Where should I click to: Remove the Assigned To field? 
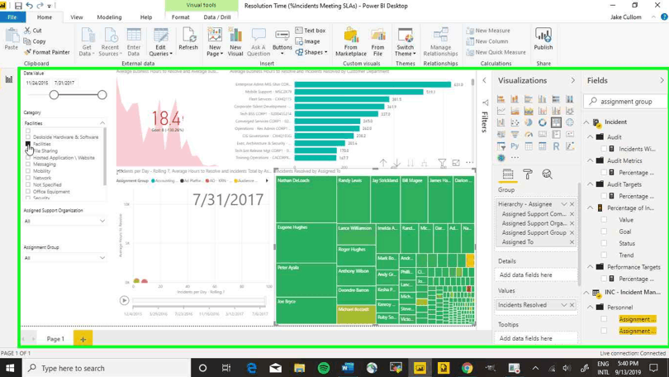coord(572,241)
